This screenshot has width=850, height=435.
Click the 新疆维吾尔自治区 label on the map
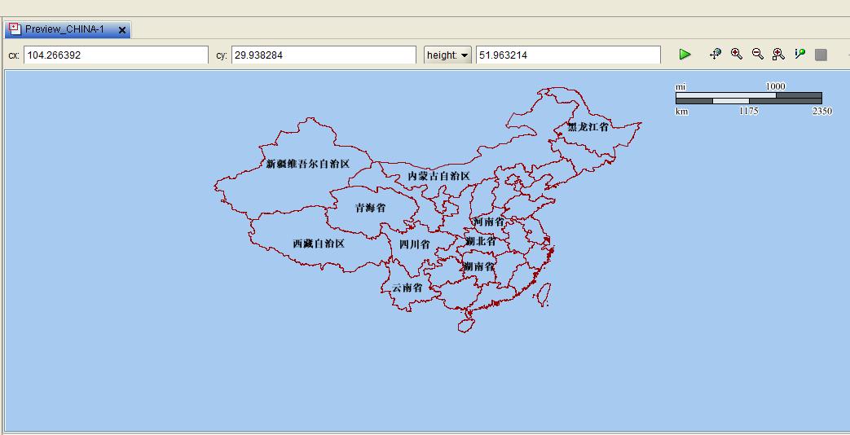pyautogui.click(x=307, y=164)
